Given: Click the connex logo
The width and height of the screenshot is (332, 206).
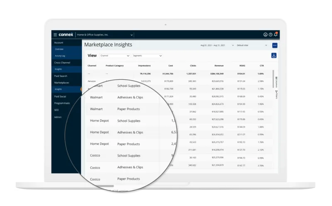Looking at the screenshot, I should click(66, 34).
